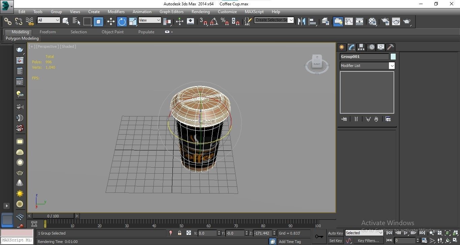Viewport: 460px width, 245px height.
Task: Open Schematic View icon
Action: (360, 21)
